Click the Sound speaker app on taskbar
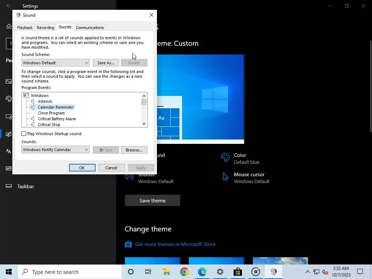The width and height of the screenshot is (372, 279). pyautogui.click(x=273, y=272)
